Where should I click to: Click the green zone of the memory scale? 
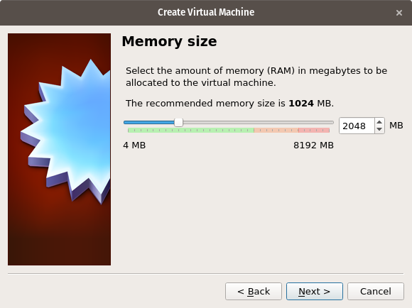191,131
